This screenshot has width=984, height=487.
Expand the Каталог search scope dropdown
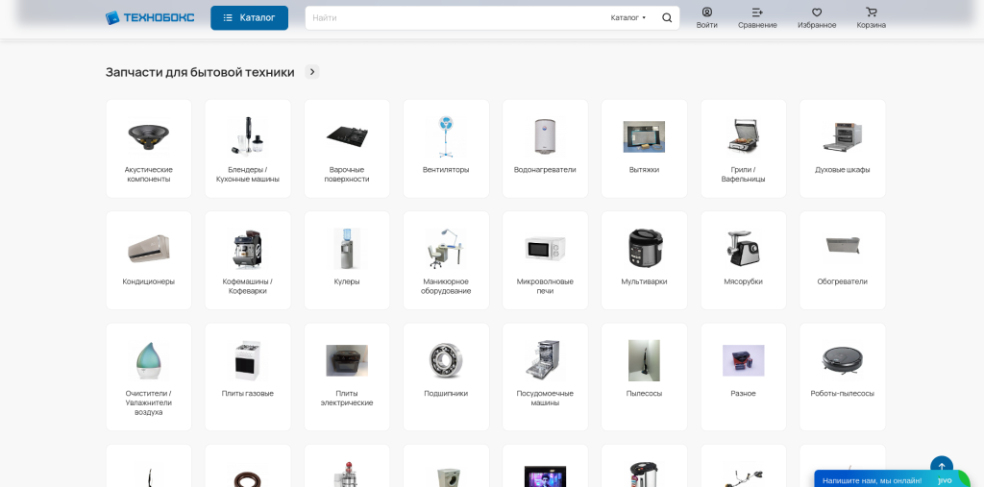click(x=628, y=17)
